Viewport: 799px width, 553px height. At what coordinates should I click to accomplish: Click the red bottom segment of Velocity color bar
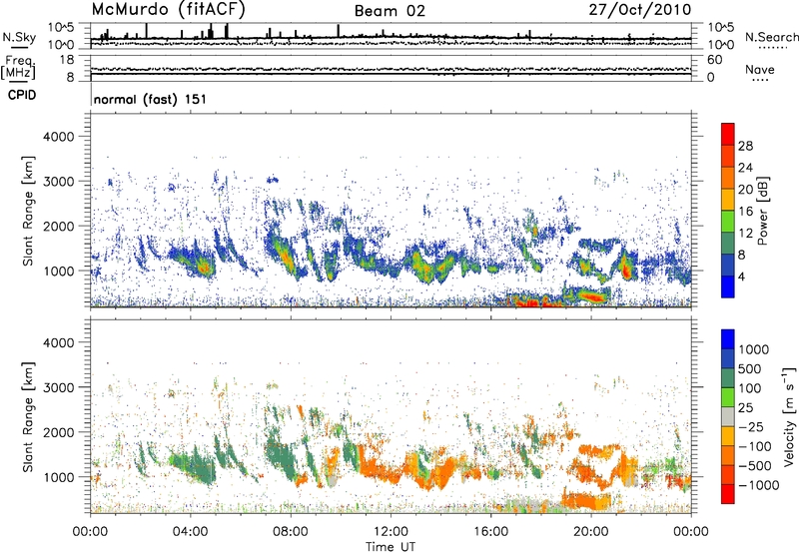[x=728, y=494]
